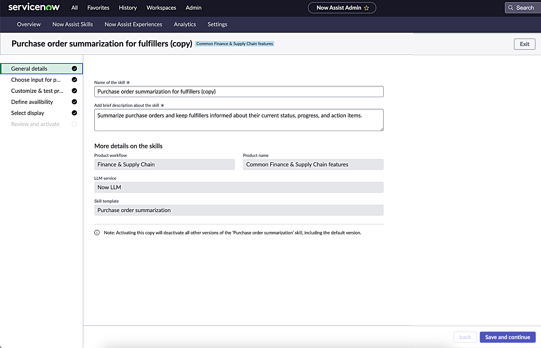The height and width of the screenshot is (348, 541).
Task: Select the General details step
Action: [42, 69]
